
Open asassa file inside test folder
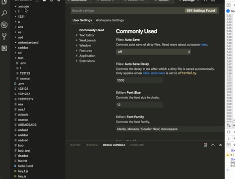pos(25,78)
